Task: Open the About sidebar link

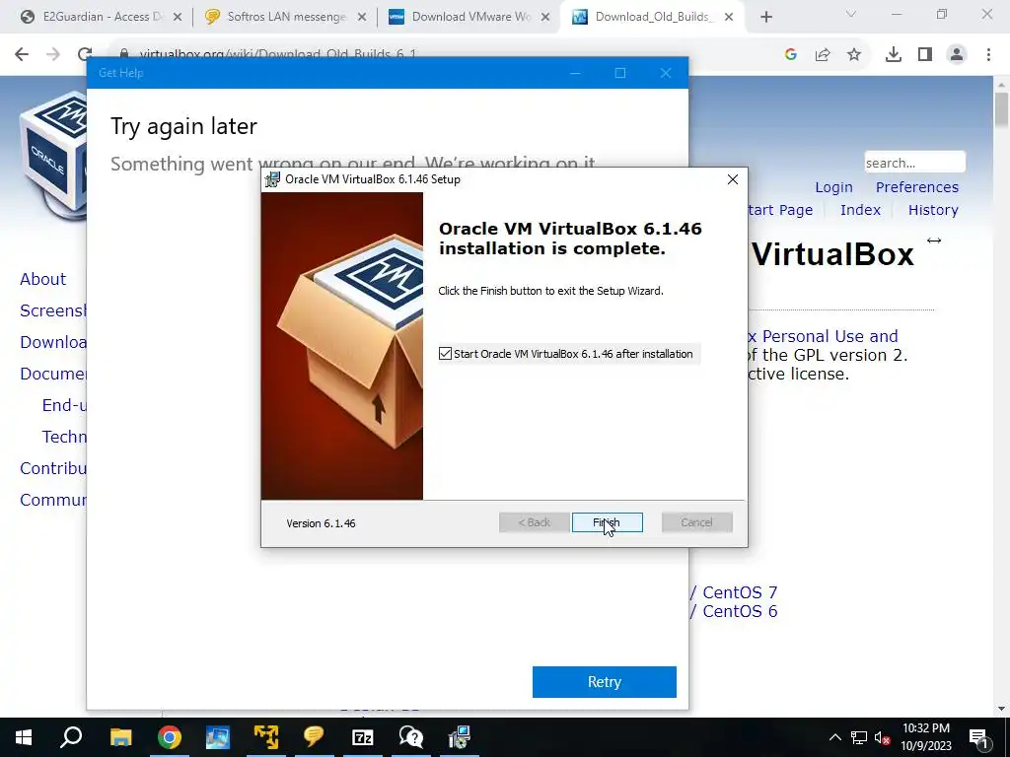Action: point(42,279)
